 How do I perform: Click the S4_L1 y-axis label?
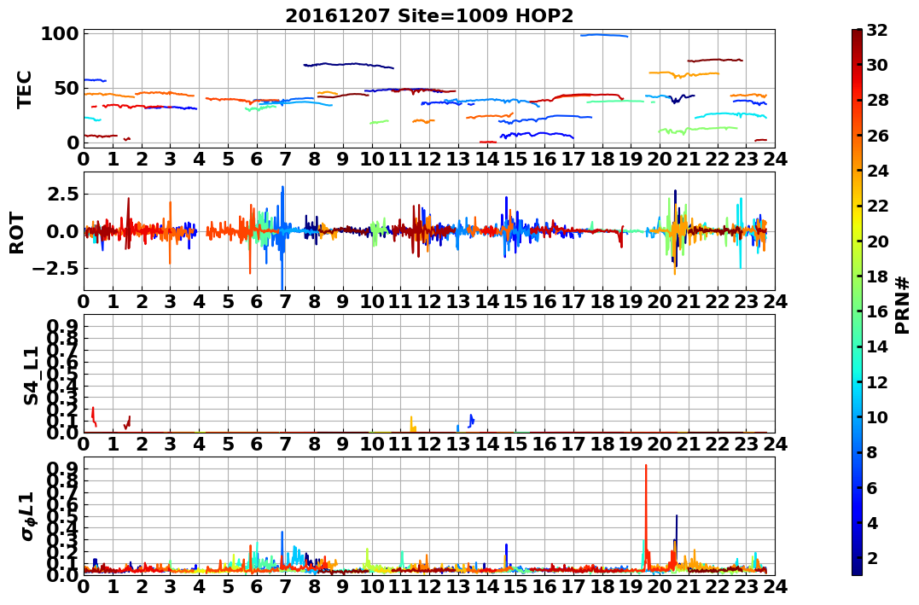coord(31,375)
